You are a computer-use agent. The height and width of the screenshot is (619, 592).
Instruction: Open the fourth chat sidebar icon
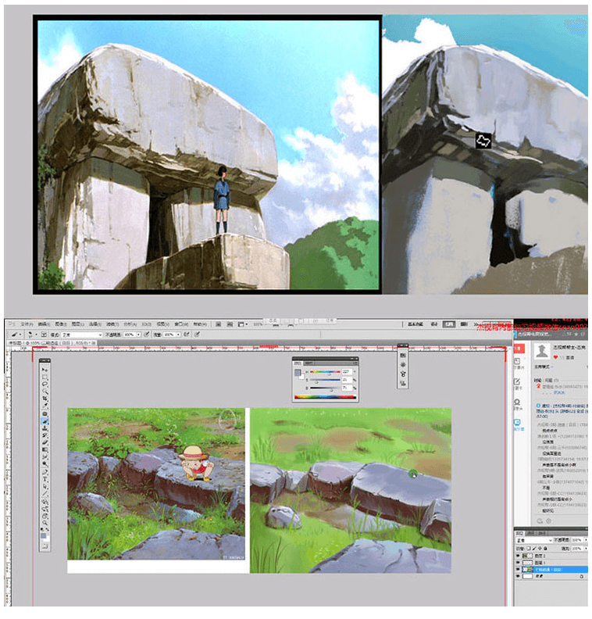point(517,422)
